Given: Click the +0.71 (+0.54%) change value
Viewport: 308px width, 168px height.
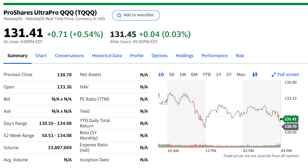Looking at the screenshot, I should click(x=75, y=34).
